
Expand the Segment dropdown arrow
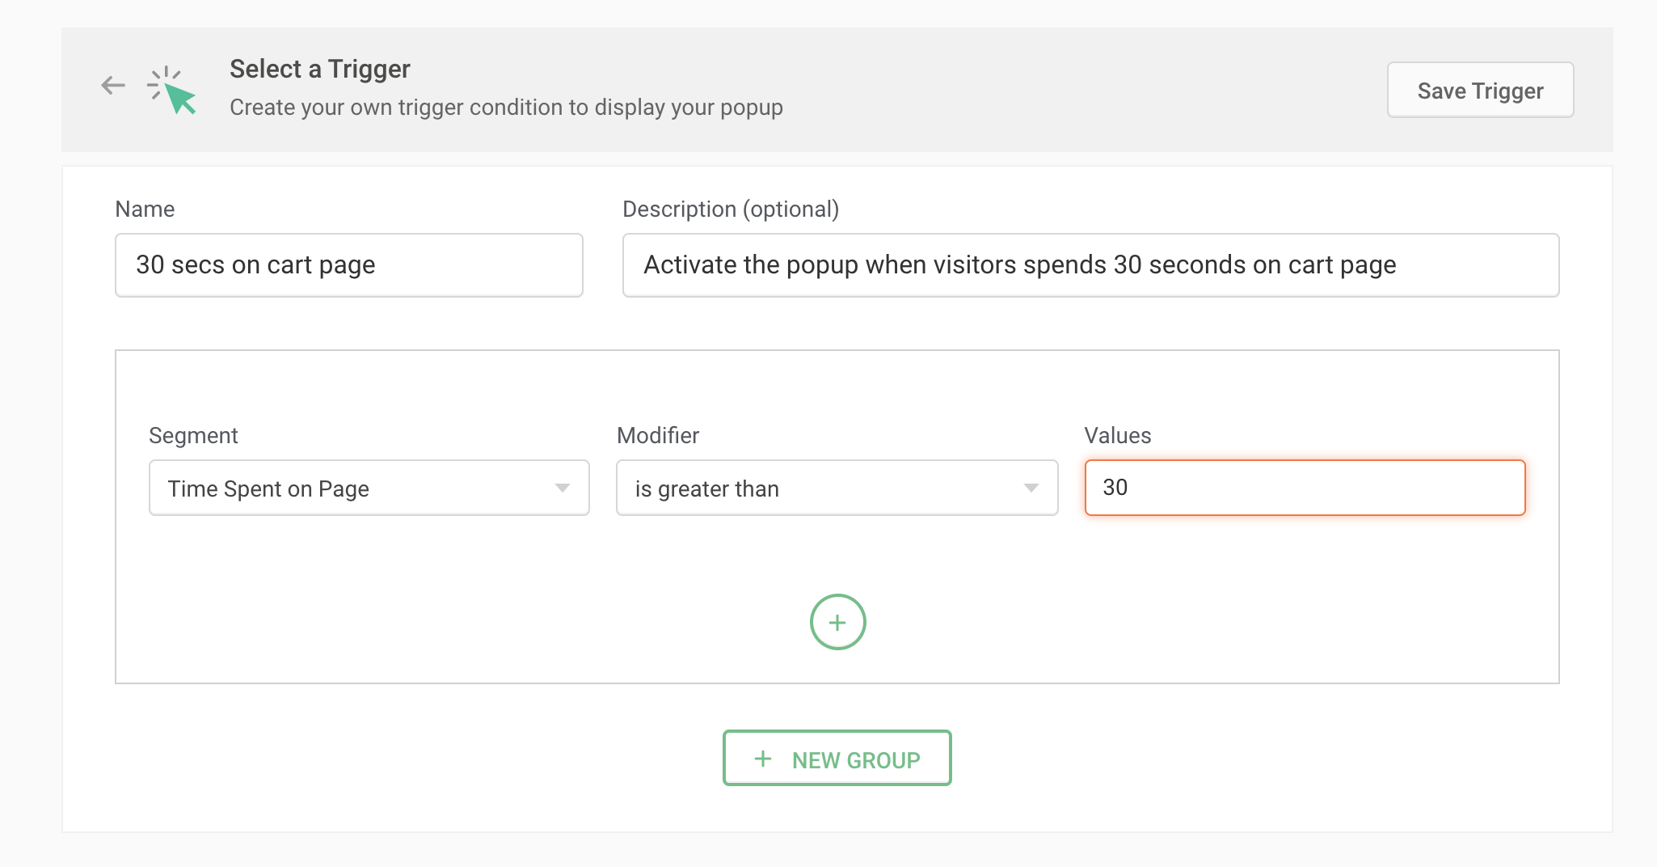[563, 488]
